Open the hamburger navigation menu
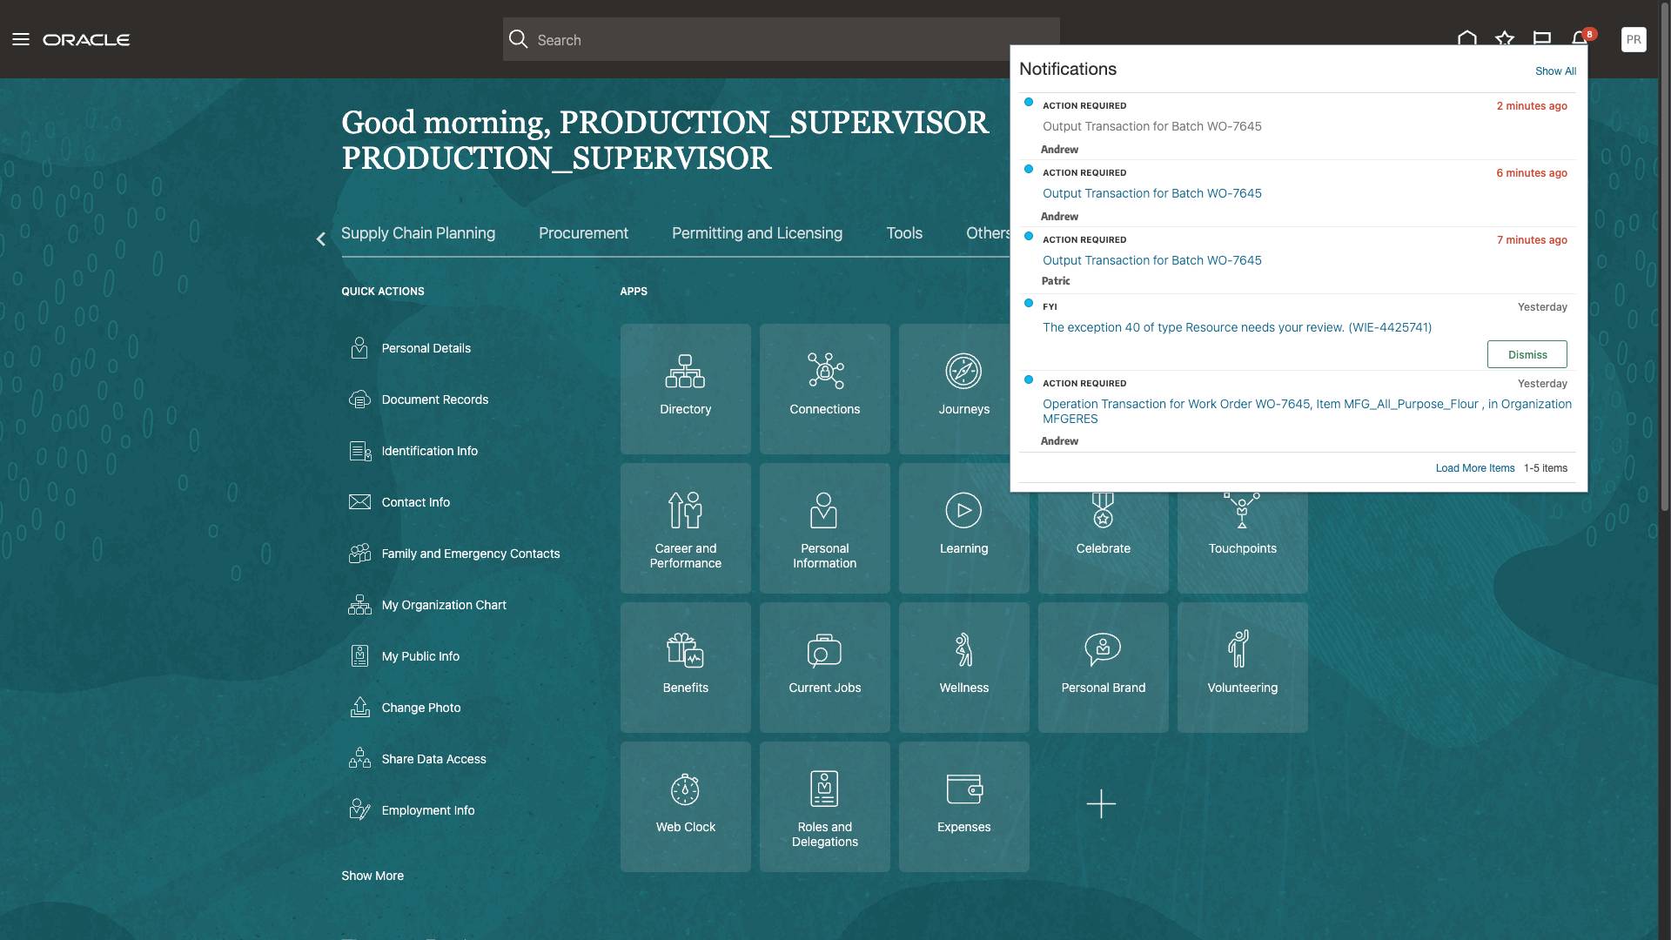This screenshot has width=1671, height=940. click(21, 39)
